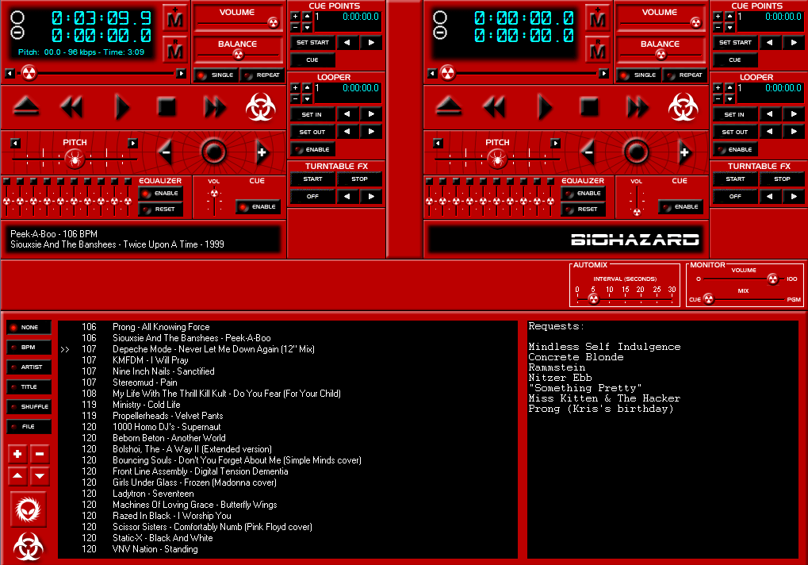Add a track with the playlist plus button

[x=17, y=454]
